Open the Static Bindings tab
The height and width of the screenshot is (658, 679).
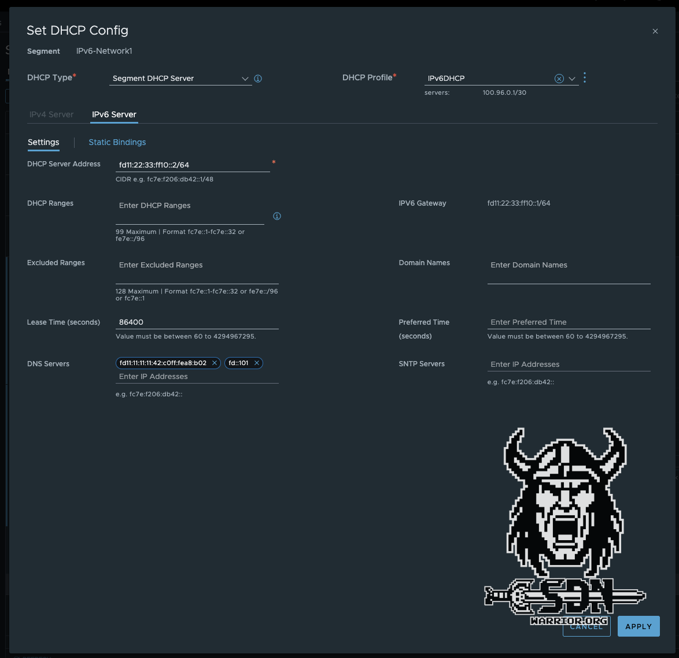pos(117,142)
